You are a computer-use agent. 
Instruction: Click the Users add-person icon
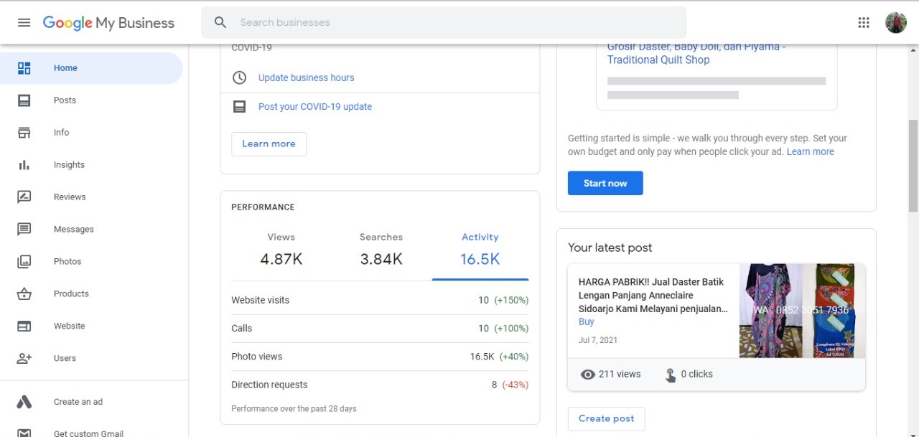24,358
